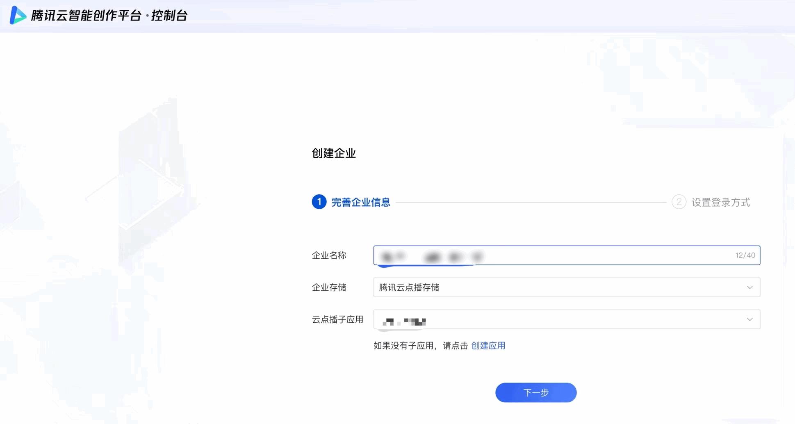This screenshot has width=795, height=424.
Task: Click the 下一步 button
Action: pos(536,392)
